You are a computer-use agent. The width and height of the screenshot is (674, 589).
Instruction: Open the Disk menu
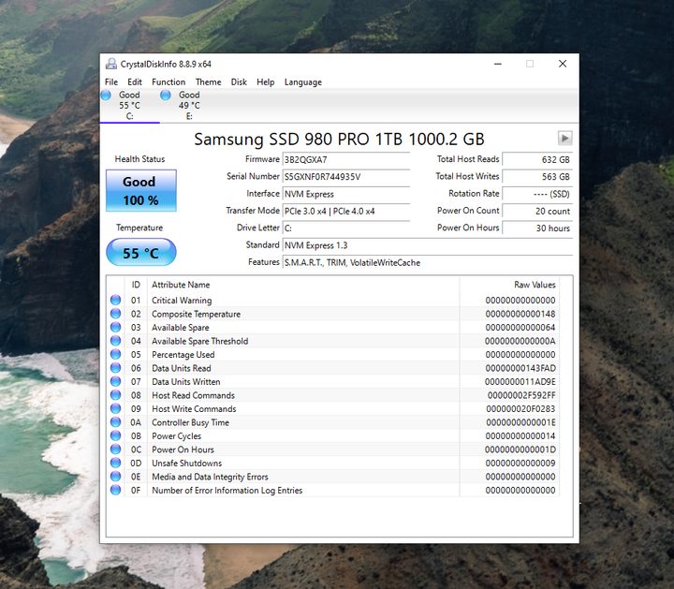pos(239,82)
